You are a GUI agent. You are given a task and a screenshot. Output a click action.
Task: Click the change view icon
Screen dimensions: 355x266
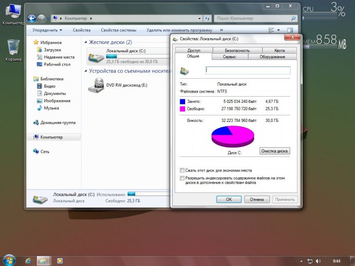(x=271, y=30)
